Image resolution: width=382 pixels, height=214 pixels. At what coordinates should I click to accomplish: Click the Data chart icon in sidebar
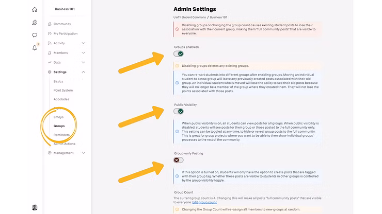[50, 62]
